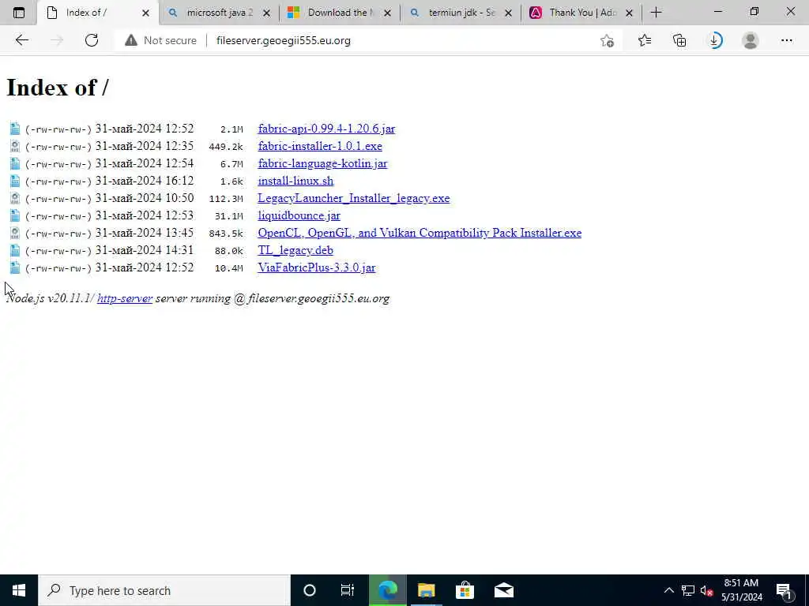Open Settings and more ellipsis menu
The height and width of the screenshot is (606, 809).
(x=786, y=40)
